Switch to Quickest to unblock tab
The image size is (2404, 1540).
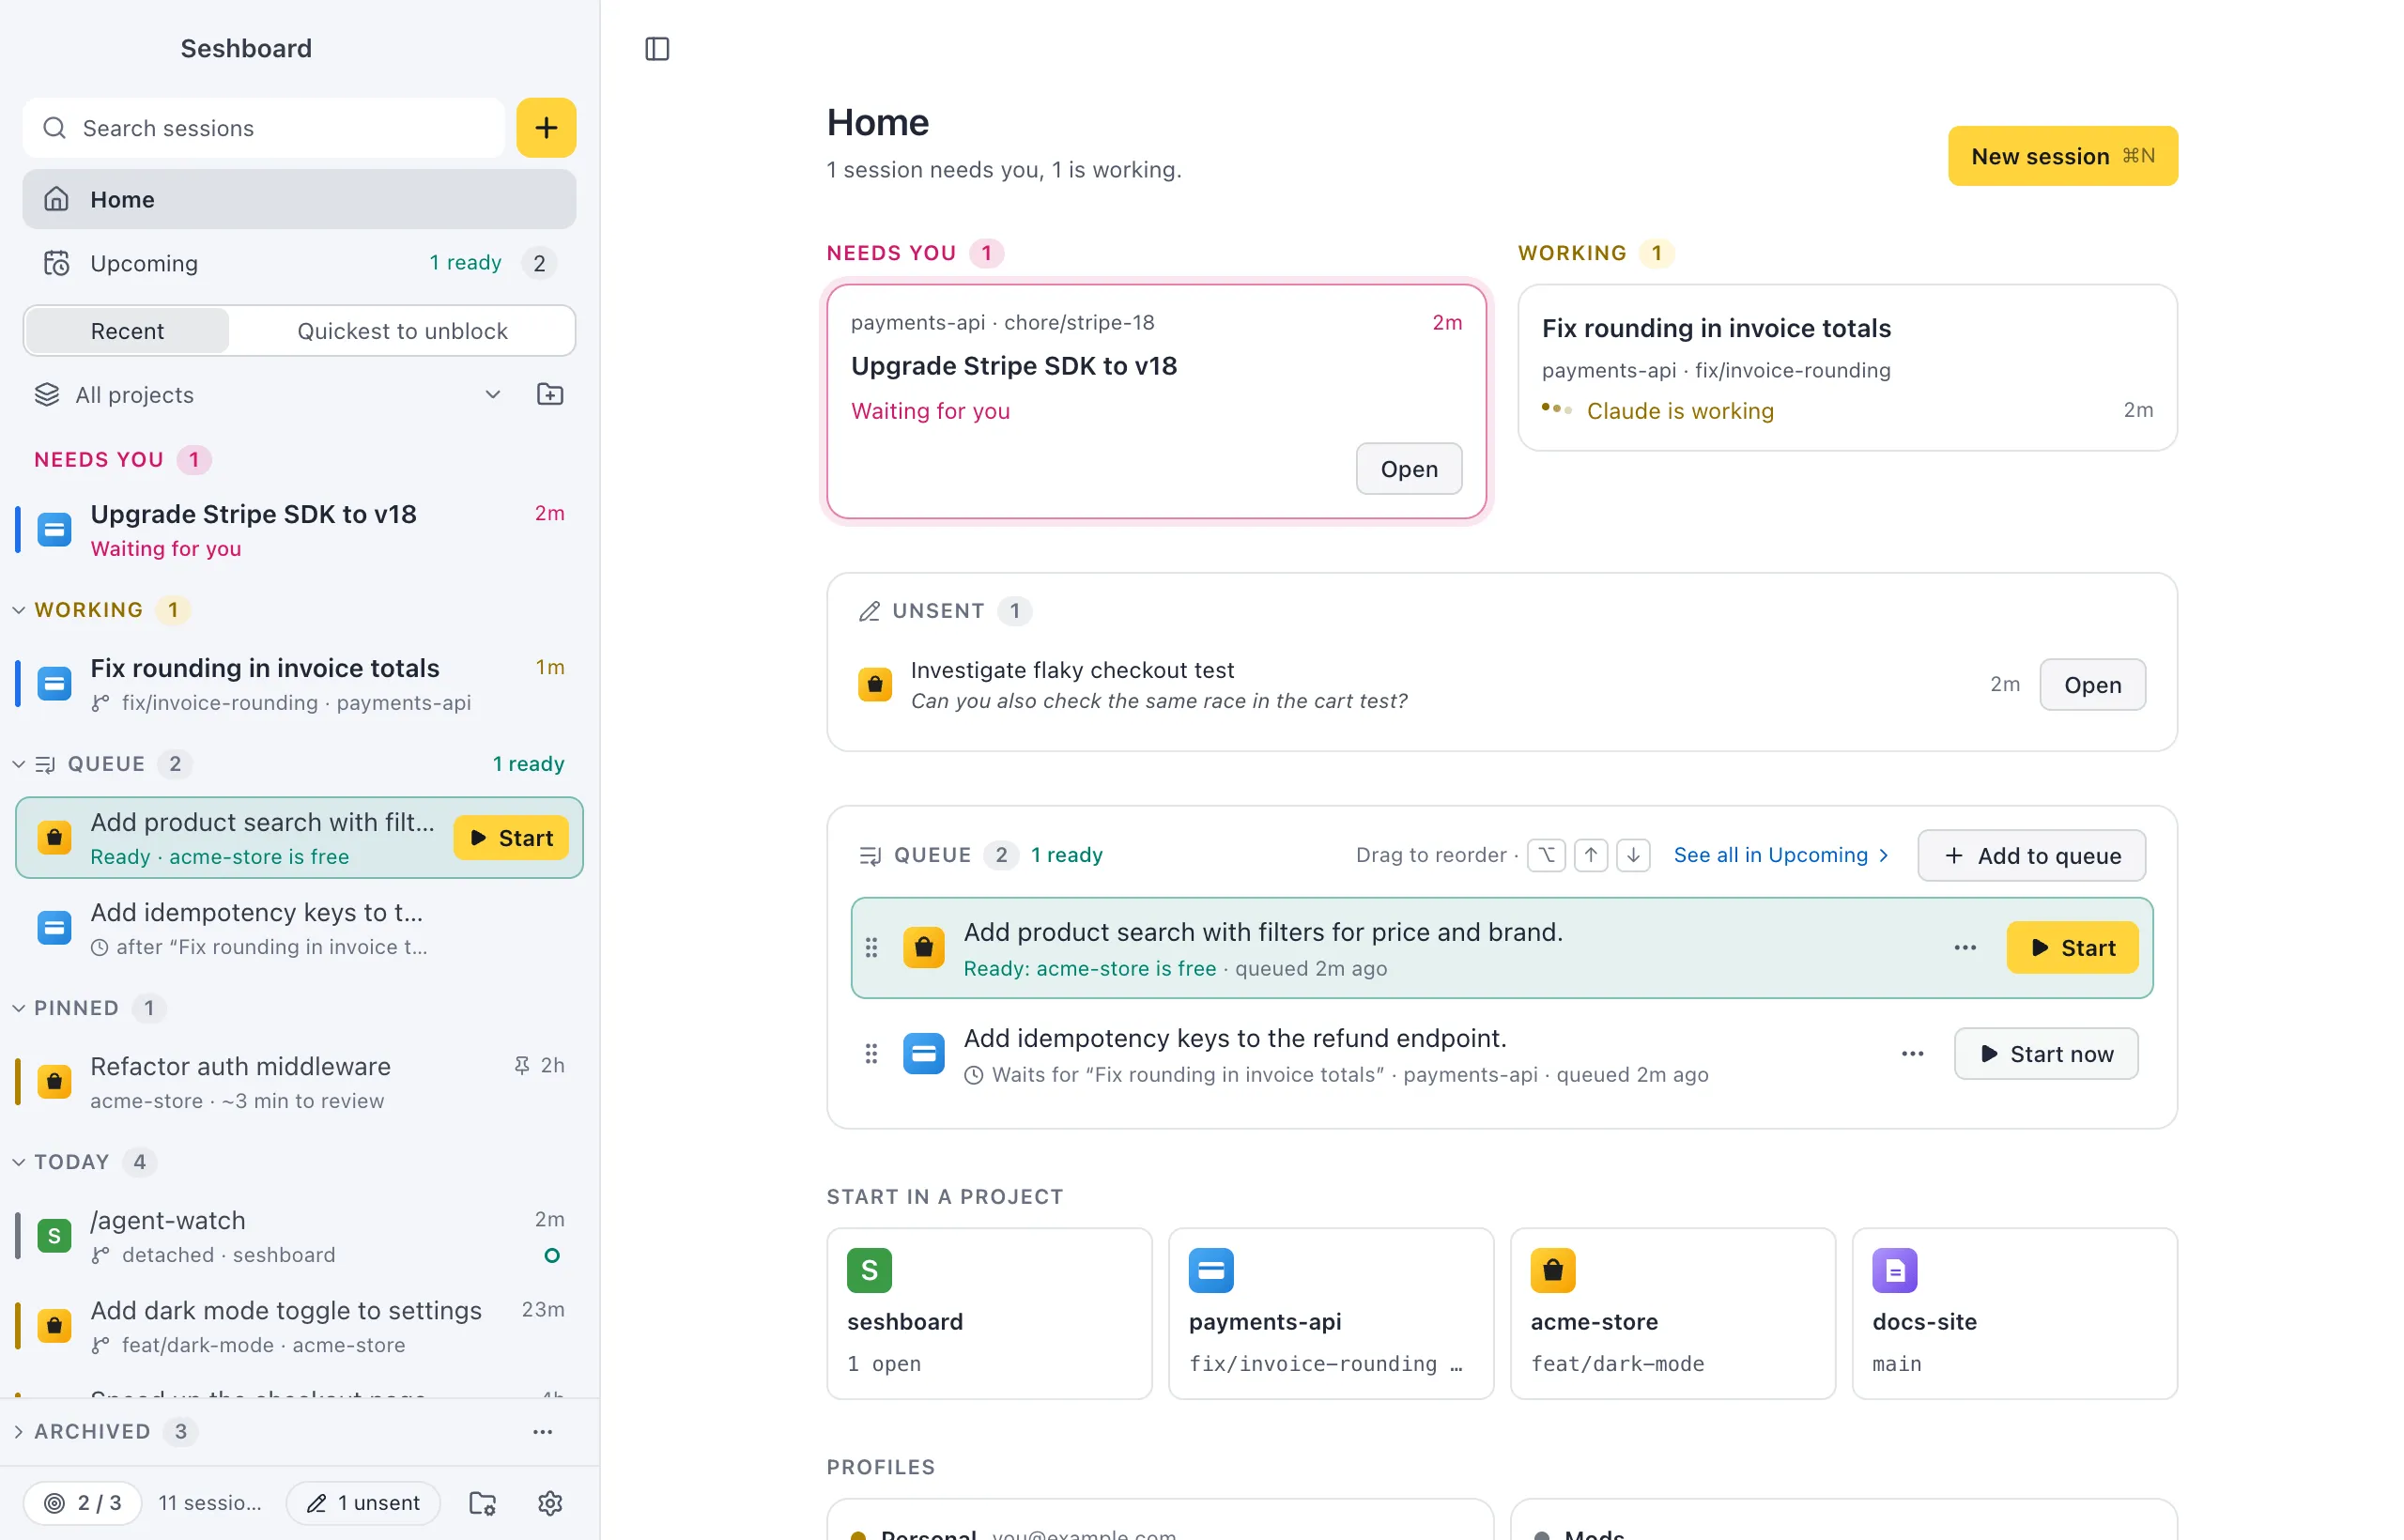coord(402,331)
